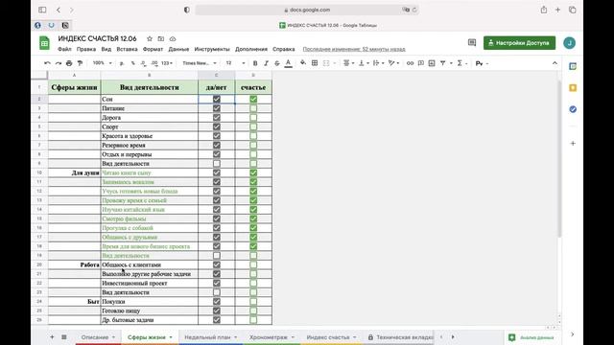
Task: Open the Описание sheet tab arrow menu
Action: coord(113,337)
